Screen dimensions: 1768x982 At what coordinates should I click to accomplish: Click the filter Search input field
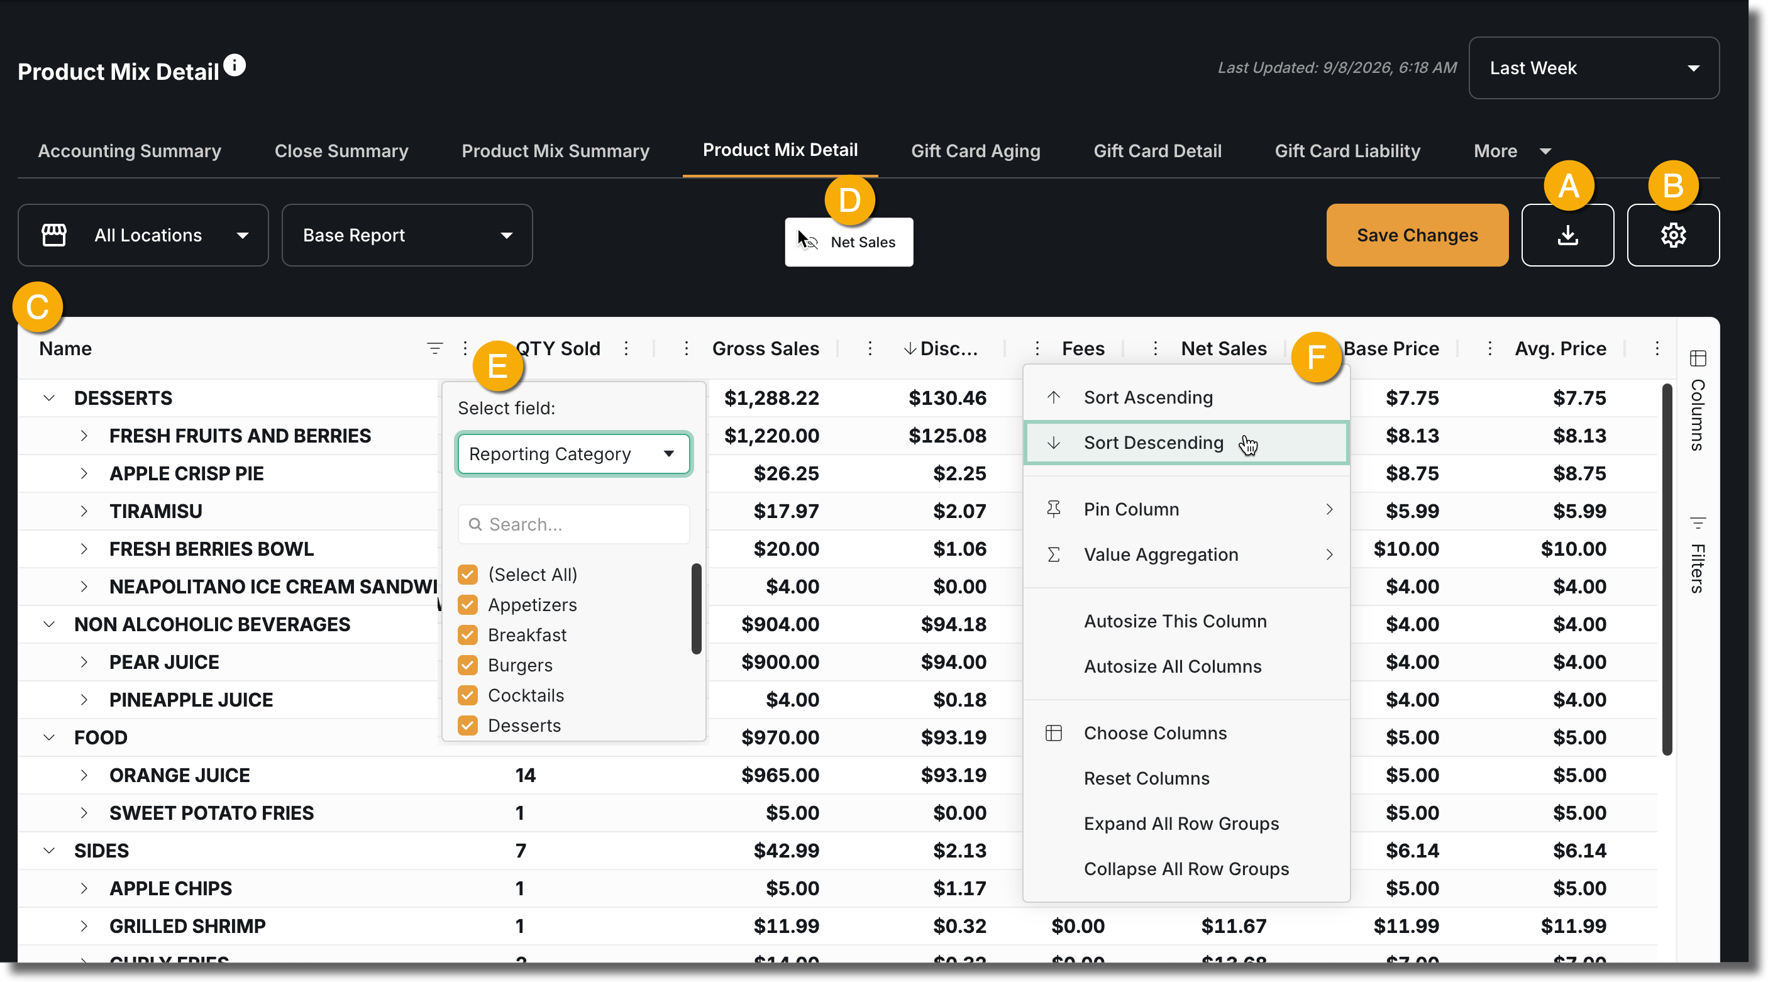coord(574,524)
